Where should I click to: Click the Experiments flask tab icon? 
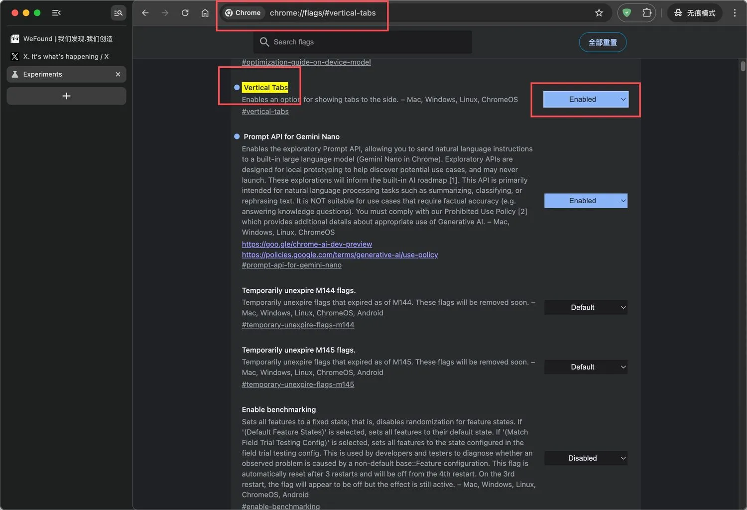(x=15, y=74)
